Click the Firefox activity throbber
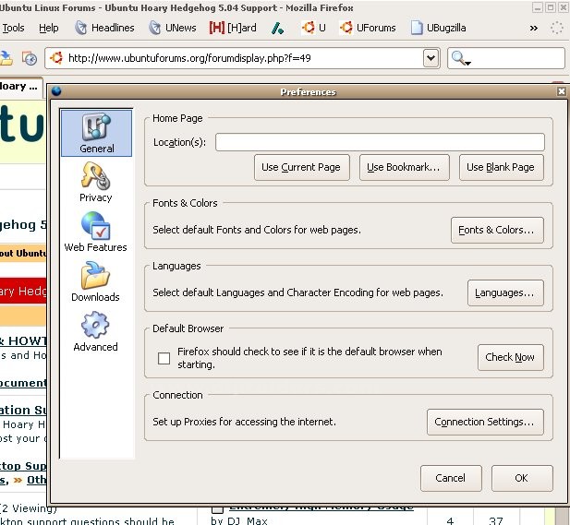Image resolution: width=570 pixels, height=525 pixels. [556, 28]
